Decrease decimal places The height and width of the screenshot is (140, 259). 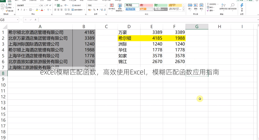coord(105,10)
